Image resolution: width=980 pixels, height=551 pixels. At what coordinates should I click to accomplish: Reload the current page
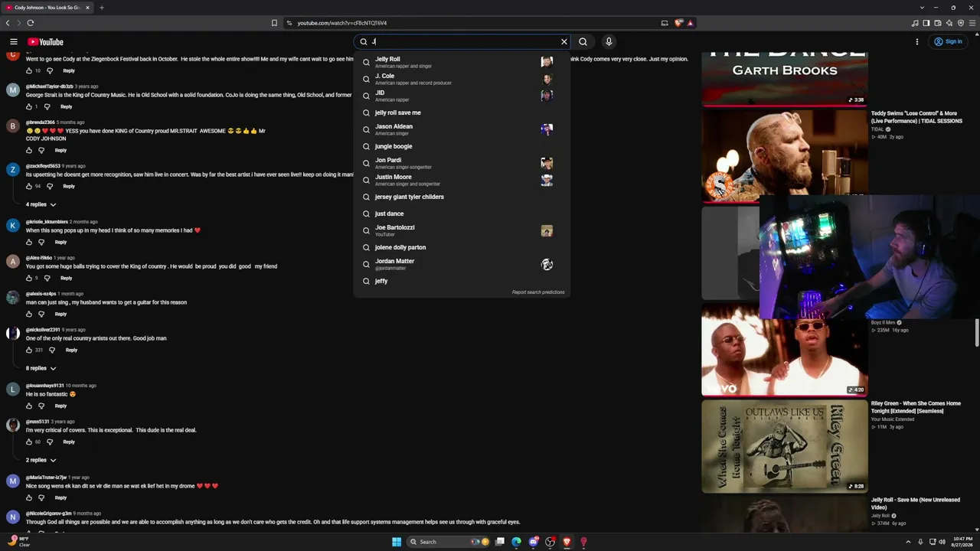31,23
